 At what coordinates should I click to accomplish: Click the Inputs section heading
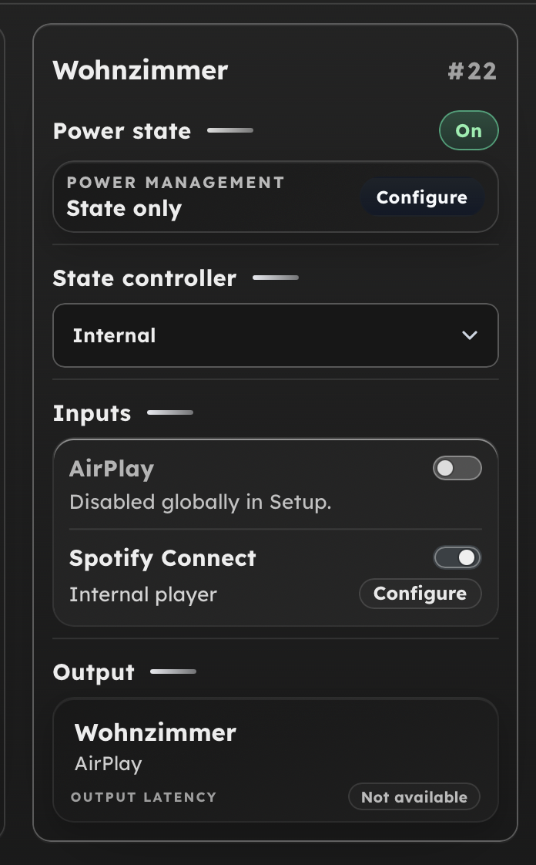click(92, 413)
